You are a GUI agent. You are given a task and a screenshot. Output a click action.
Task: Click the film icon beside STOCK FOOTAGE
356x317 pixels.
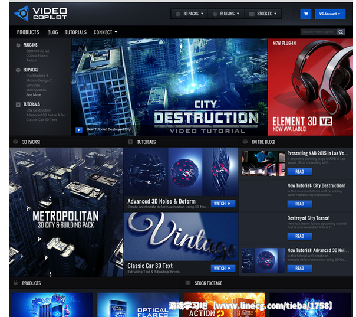[x=188, y=283]
